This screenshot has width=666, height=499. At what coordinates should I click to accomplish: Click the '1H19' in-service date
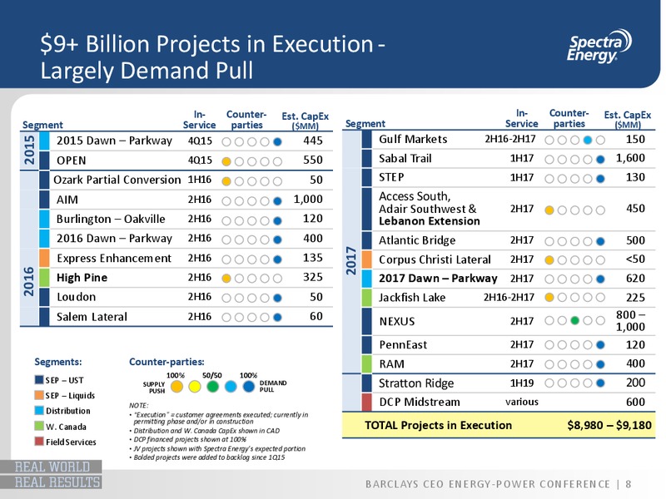[522, 383]
